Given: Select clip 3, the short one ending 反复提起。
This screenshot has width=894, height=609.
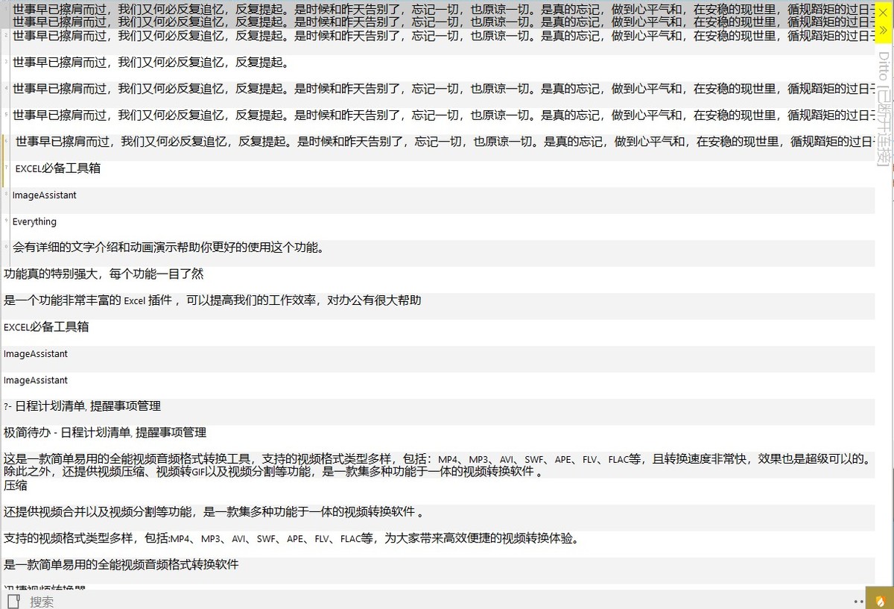Looking at the screenshot, I should click(437, 68).
